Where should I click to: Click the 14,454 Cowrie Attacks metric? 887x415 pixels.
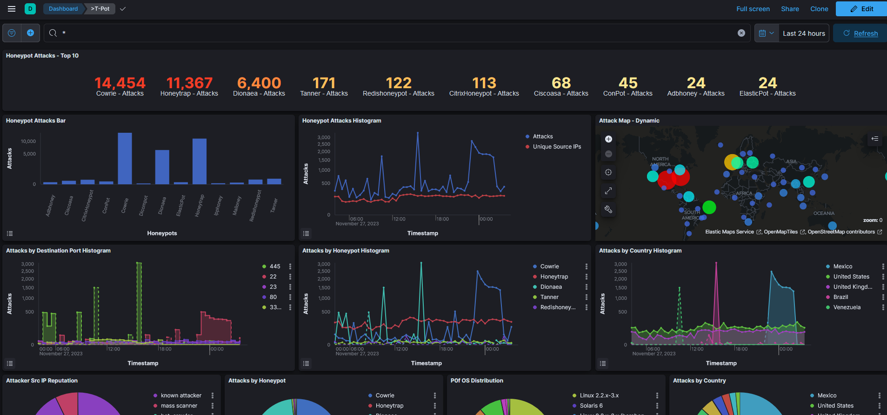point(120,86)
